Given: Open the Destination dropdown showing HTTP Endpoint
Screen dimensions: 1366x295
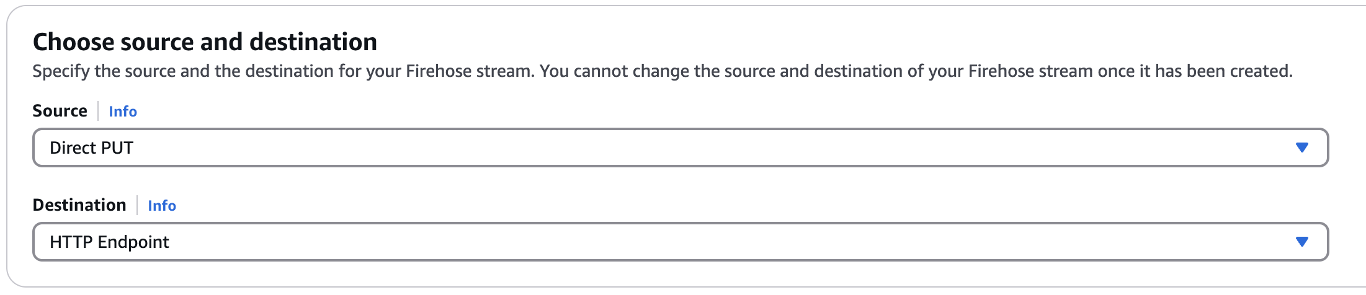Looking at the screenshot, I should [x=680, y=242].
